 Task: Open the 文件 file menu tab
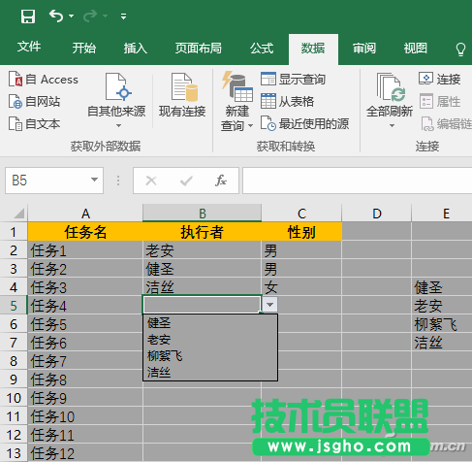point(29,48)
